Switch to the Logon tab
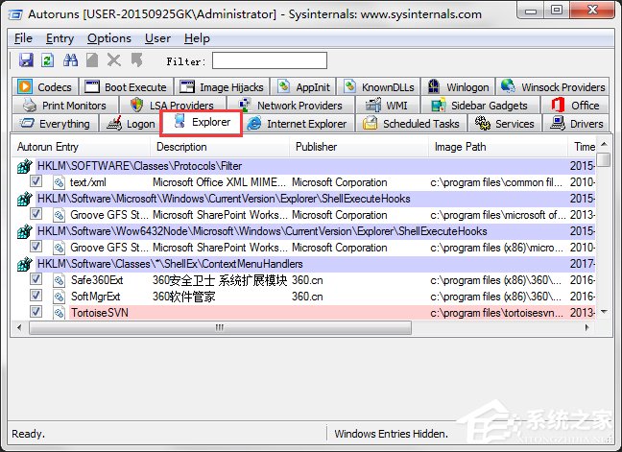 pos(132,124)
